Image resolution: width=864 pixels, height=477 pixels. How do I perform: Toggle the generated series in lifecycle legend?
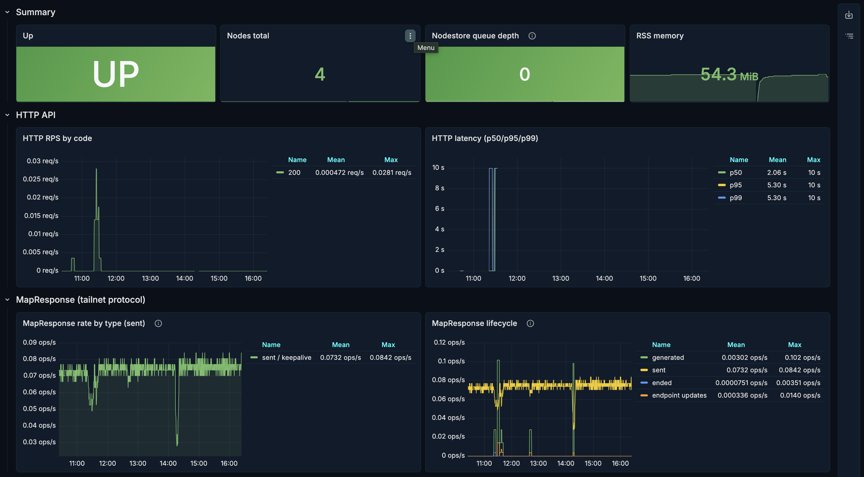coord(668,357)
